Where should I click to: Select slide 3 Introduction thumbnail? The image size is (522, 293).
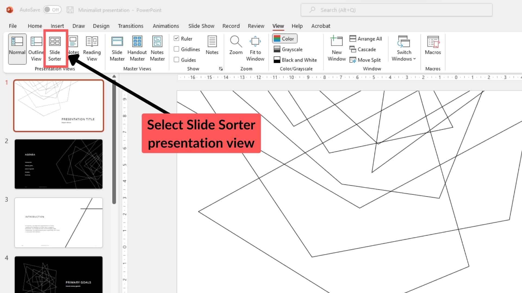pyautogui.click(x=58, y=222)
